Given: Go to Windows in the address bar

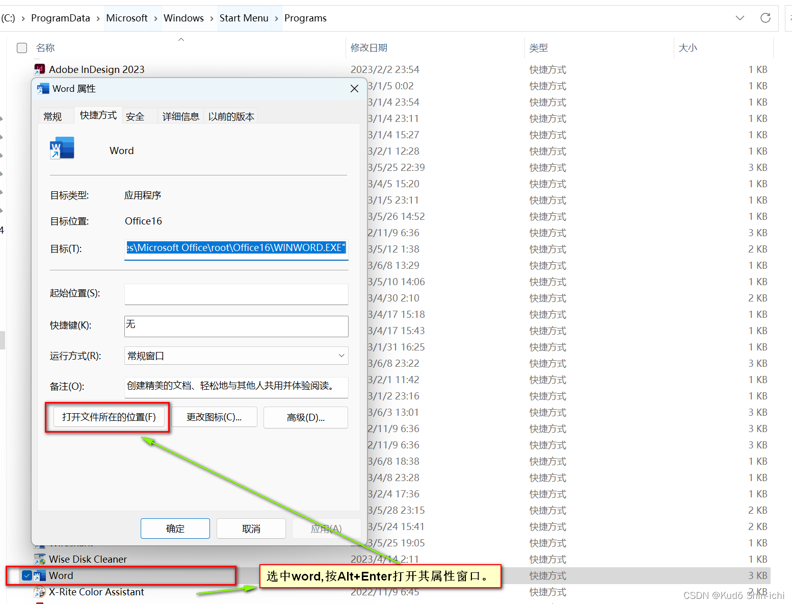Looking at the screenshot, I should [183, 18].
